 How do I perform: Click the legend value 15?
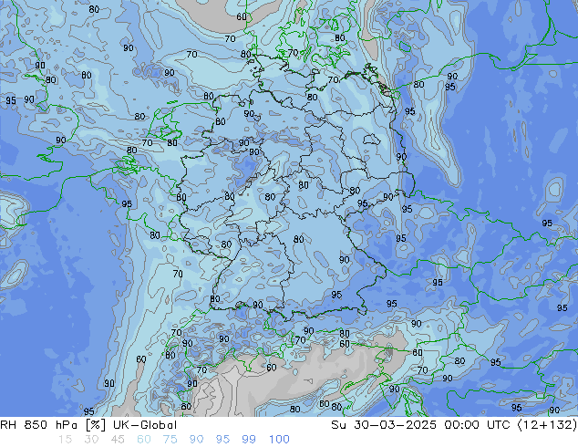click(x=66, y=440)
